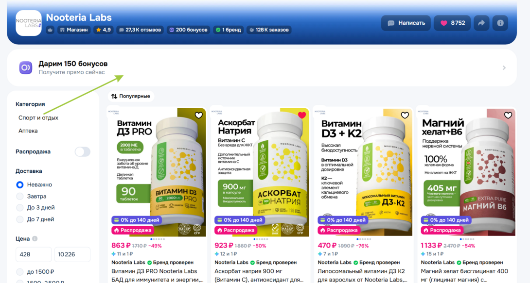Click the 128K заказов badge
The width and height of the screenshot is (530, 283).
coord(269,30)
